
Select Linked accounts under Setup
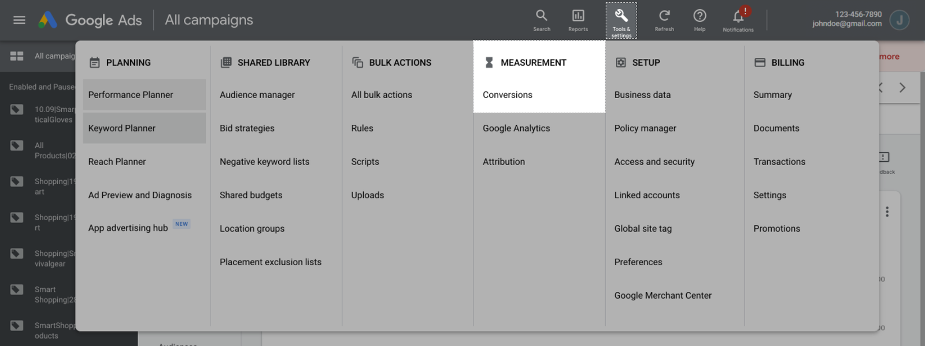[647, 195]
